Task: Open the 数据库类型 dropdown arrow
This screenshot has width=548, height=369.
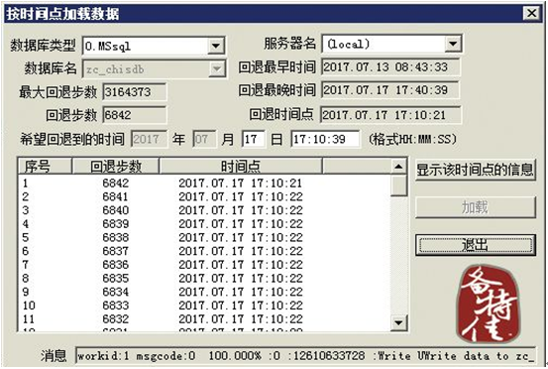Action: click(216, 46)
